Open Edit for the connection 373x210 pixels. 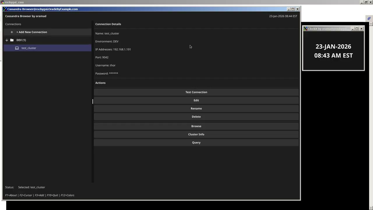click(196, 100)
